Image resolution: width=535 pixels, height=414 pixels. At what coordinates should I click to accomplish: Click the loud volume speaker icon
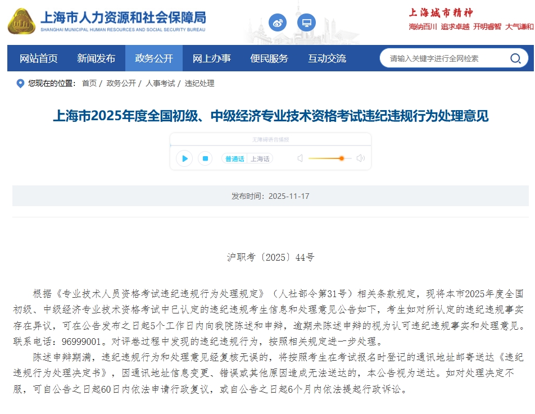click(x=361, y=158)
